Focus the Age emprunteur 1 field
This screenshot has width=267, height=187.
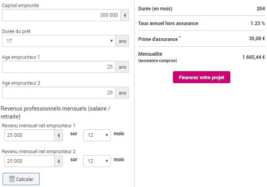(59, 67)
